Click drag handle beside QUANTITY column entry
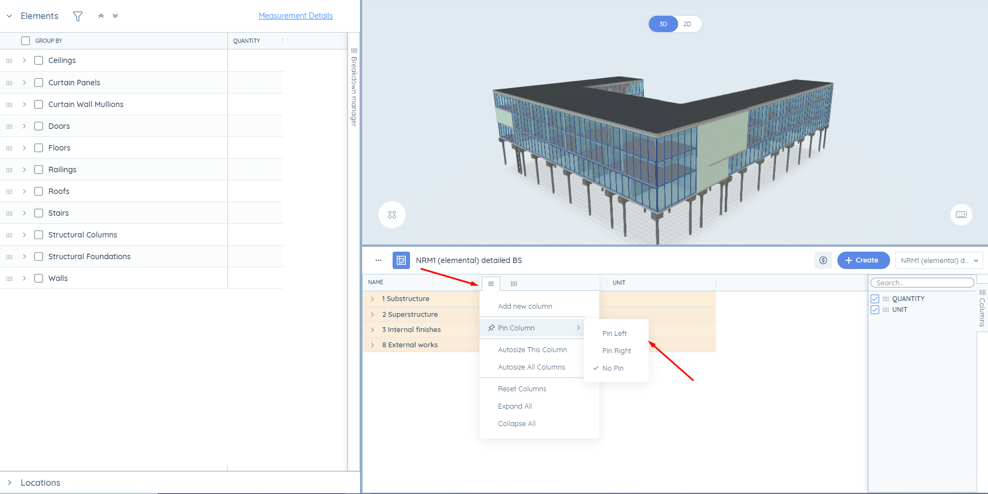 point(886,299)
